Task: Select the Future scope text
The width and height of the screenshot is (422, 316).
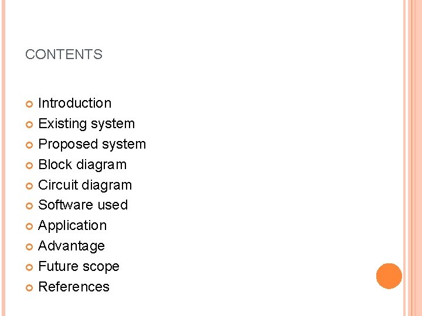Action: (x=79, y=267)
